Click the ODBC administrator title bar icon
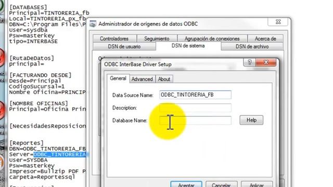The image size is (333, 187). [x=93, y=24]
